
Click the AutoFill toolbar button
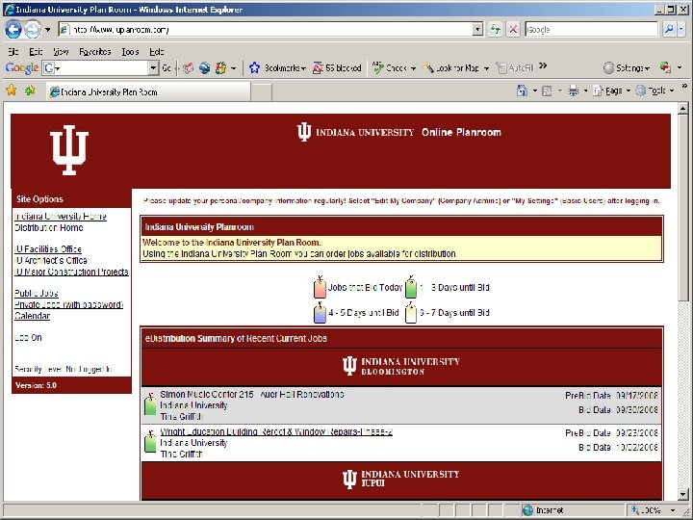pyautogui.click(x=515, y=68)
